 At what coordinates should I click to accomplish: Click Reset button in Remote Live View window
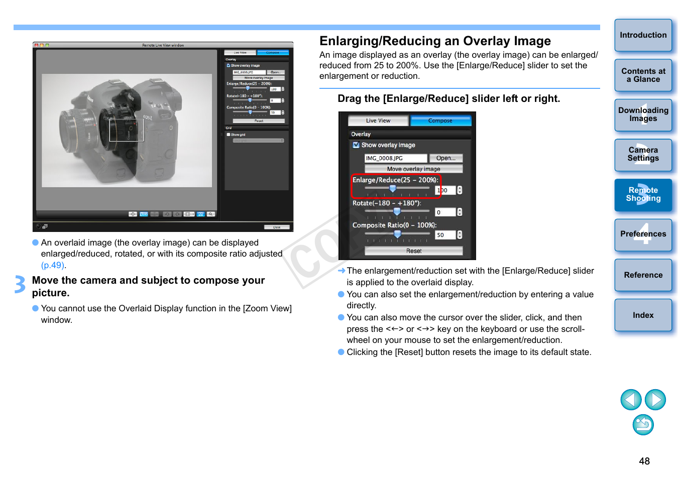click(259, 121)
